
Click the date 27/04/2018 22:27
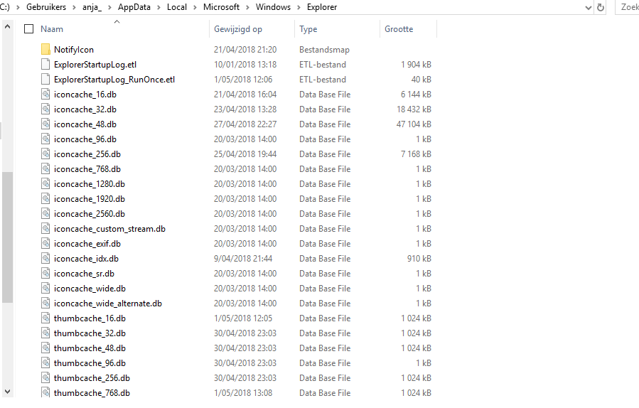point(245,124)
